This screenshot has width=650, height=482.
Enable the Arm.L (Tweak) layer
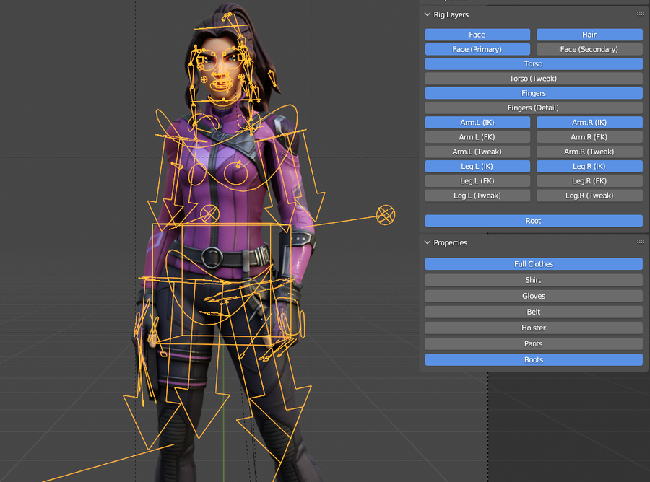pos(477,152)
